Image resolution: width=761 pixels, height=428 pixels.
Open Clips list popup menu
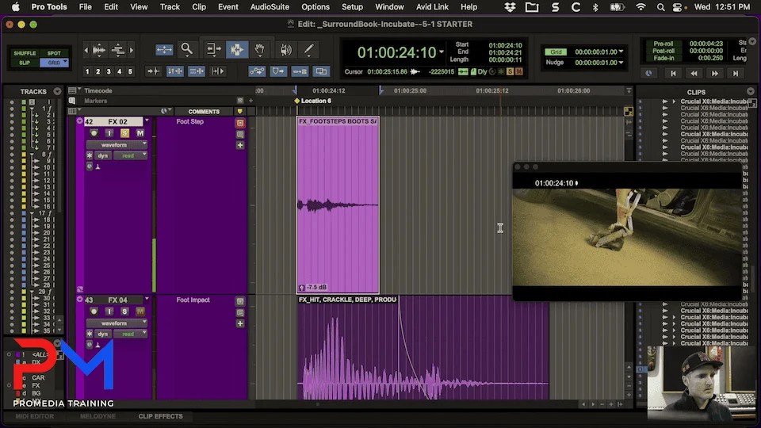coord(751,91)
